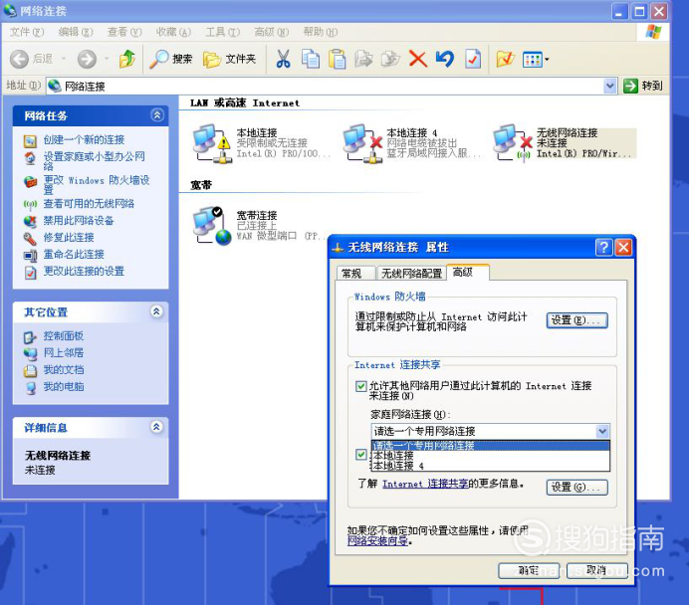Switch to the 无线网络配置 tab
689x605 pixels.
pos(411,274)
